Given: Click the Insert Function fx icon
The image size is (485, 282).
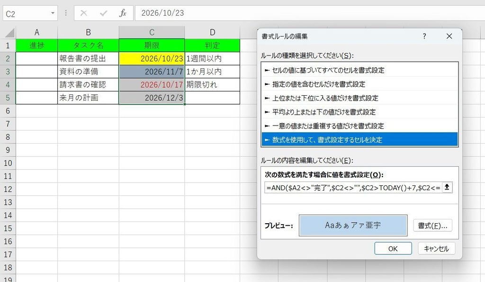Looking at the screenshot, I should tap(123, 13).
